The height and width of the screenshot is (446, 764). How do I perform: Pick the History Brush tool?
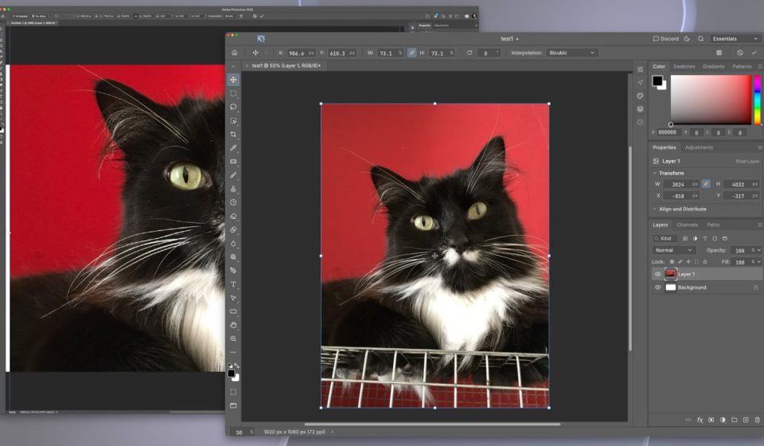pyautogui.click(x=233, y=202)
